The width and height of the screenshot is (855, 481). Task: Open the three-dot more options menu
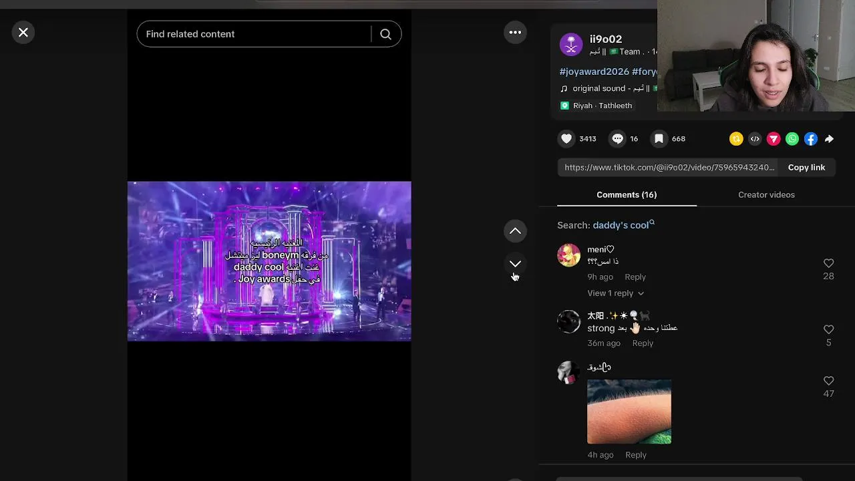tap(515, 32)
